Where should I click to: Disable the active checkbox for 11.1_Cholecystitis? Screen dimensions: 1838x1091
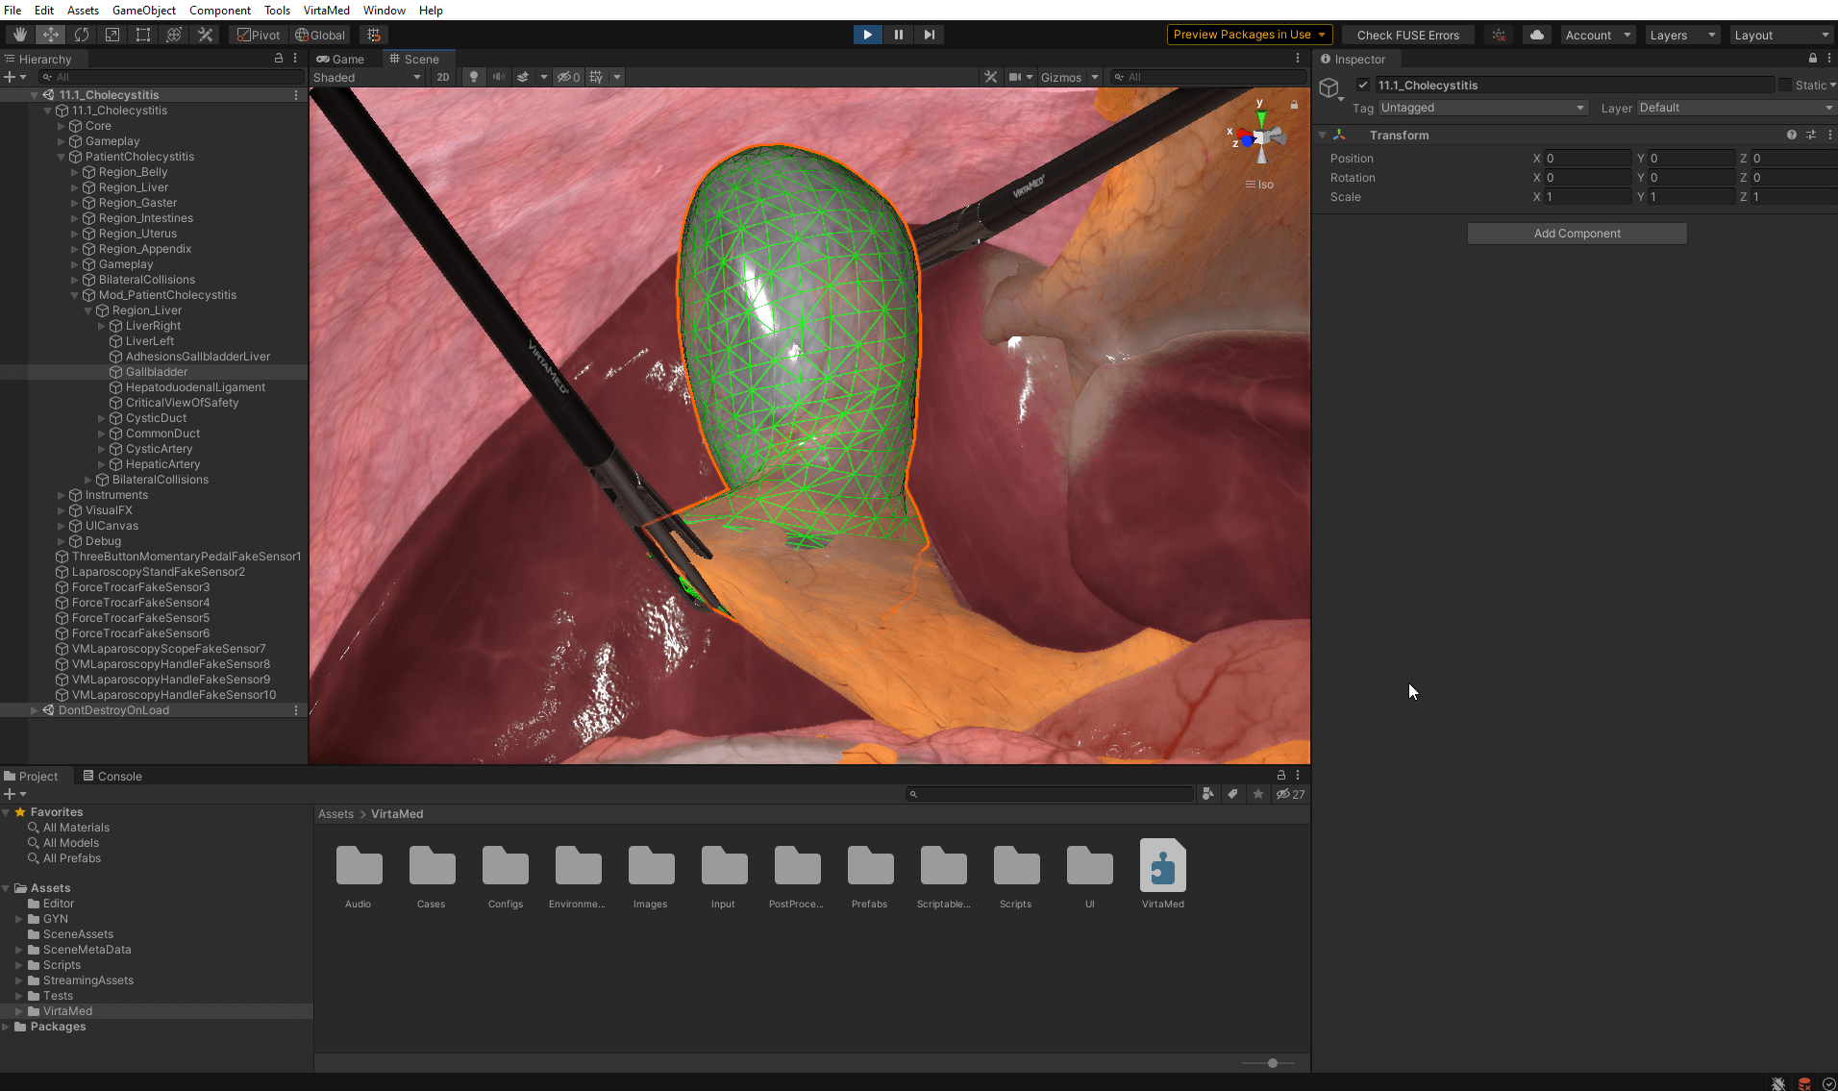pos(1363,85)
